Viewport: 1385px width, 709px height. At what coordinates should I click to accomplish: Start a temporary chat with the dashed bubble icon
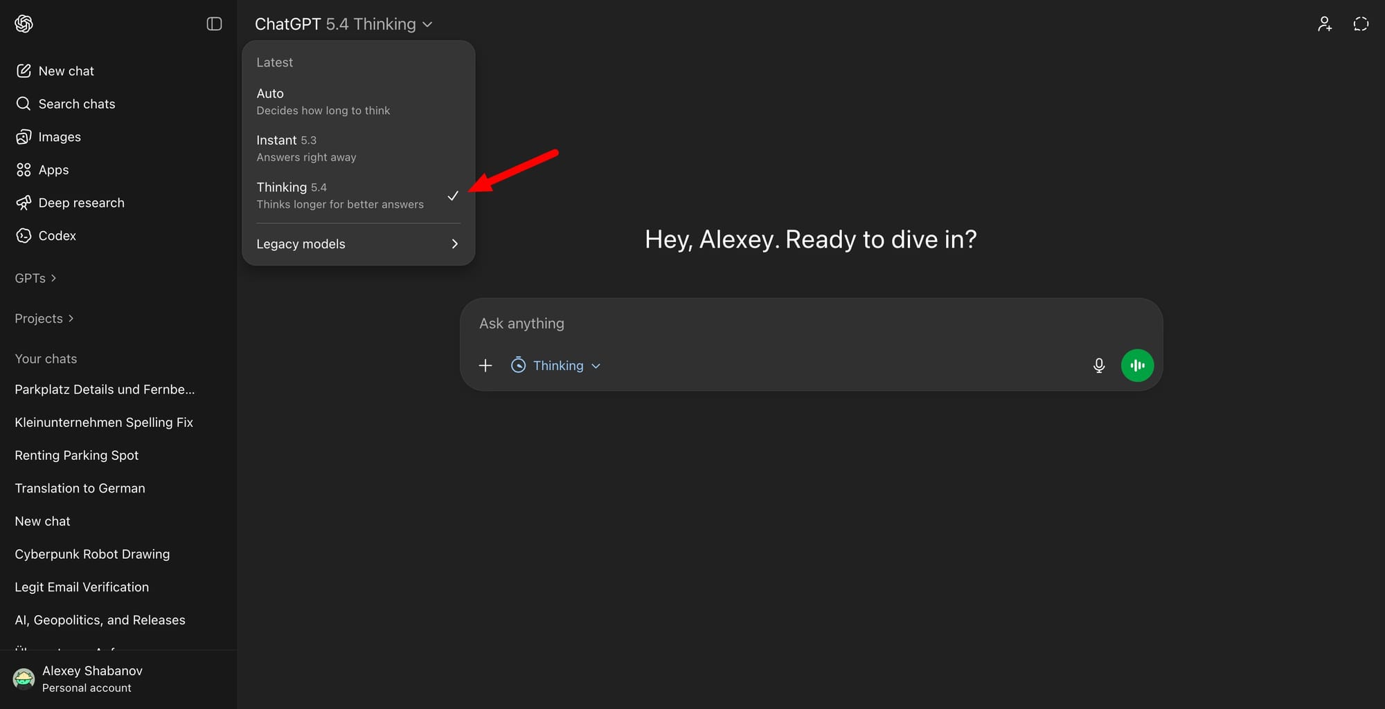(x=1361, y=24)
